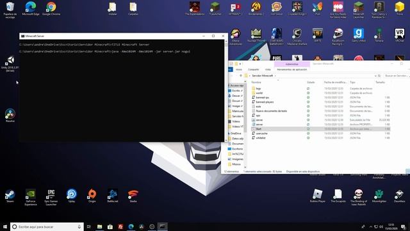Open Google Chrome desktop shortcut
Image resolution: width=410 pixels, height=231 pixels.
tap(51, 8)
